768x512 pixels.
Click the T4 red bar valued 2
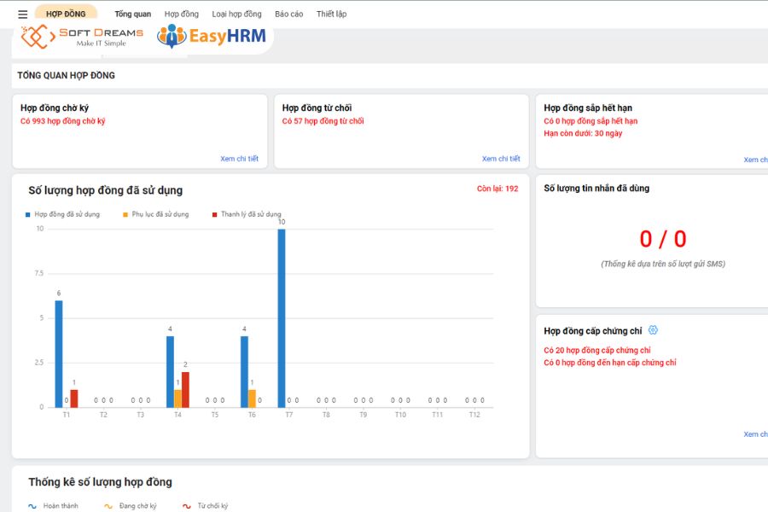click(x=185, y=389)
